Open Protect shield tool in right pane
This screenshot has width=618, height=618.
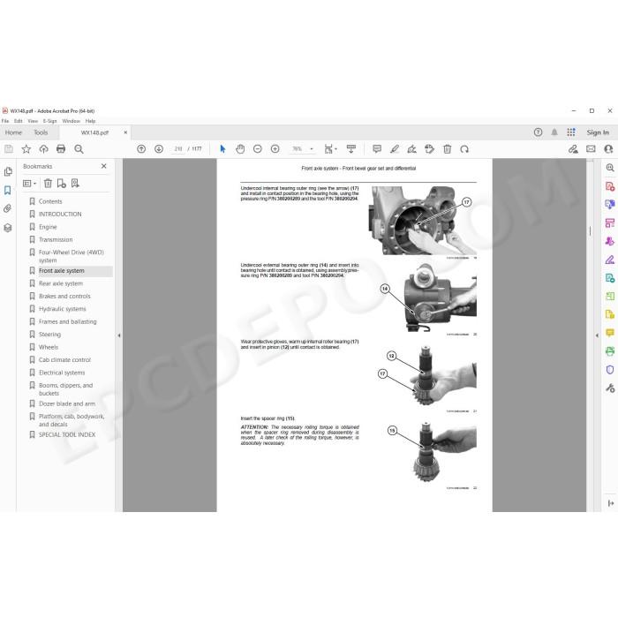point(610,370)
